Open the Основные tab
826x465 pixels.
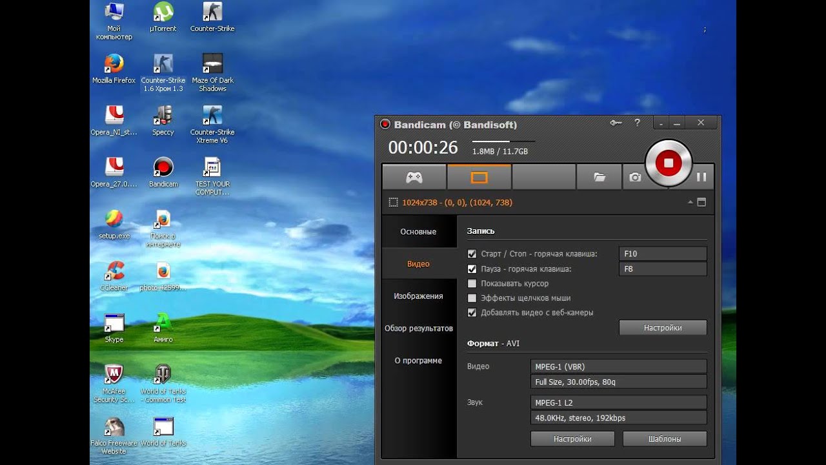tap(418, 232)
